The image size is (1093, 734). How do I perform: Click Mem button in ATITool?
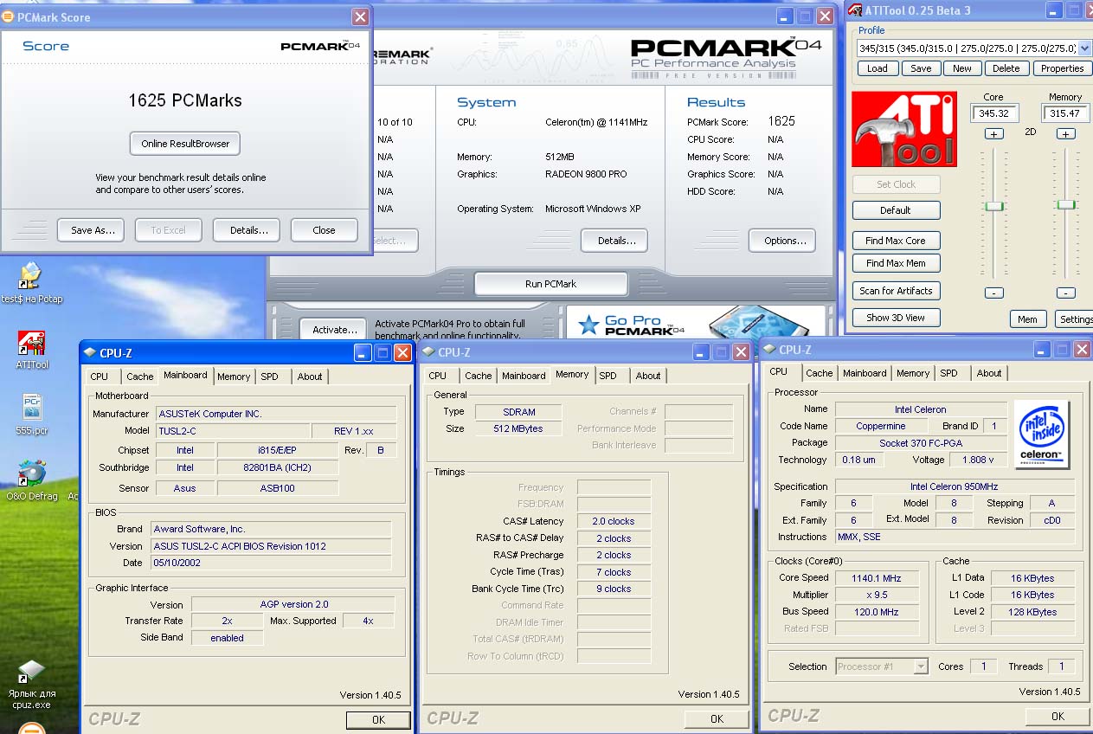(x=1027, y=319)
